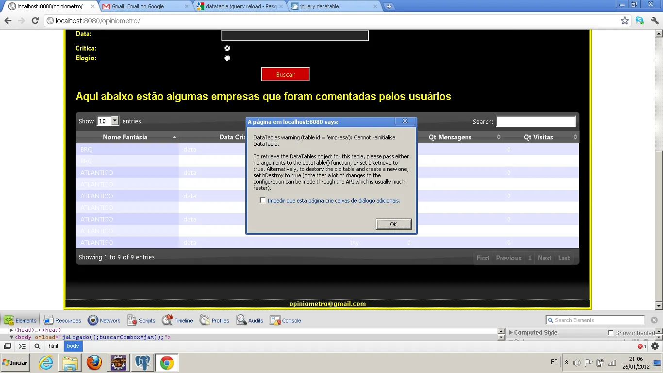663x373 pixels.
Task: Select the Elogio radio button
Action: pos(227,58)
